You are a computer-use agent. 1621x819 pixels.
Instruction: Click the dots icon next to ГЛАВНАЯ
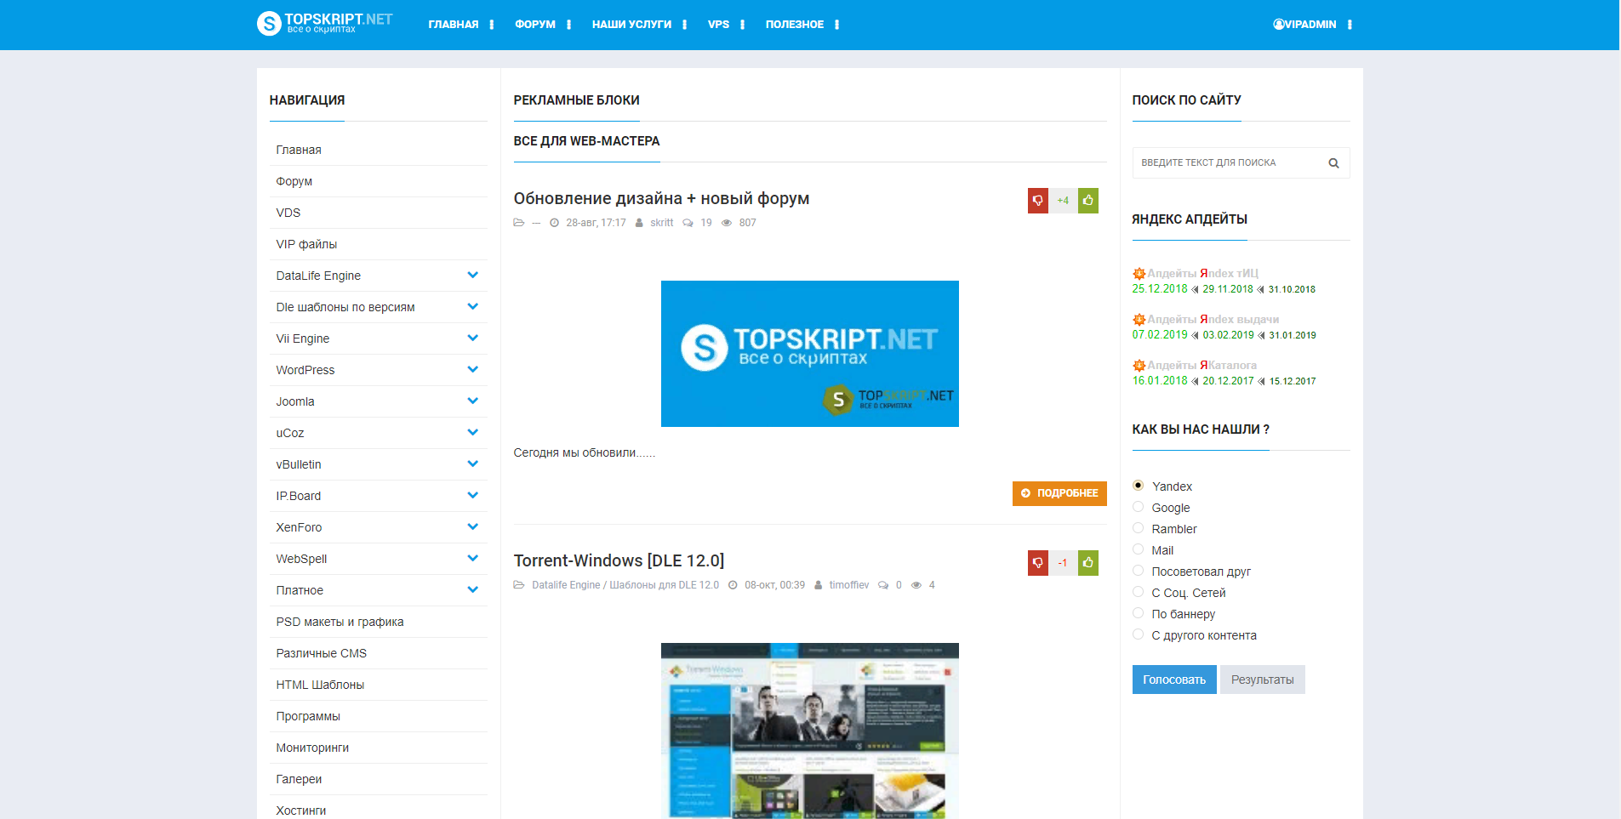click(492, 25)
